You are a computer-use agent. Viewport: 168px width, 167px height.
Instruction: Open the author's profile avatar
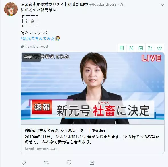coord(11,9)
